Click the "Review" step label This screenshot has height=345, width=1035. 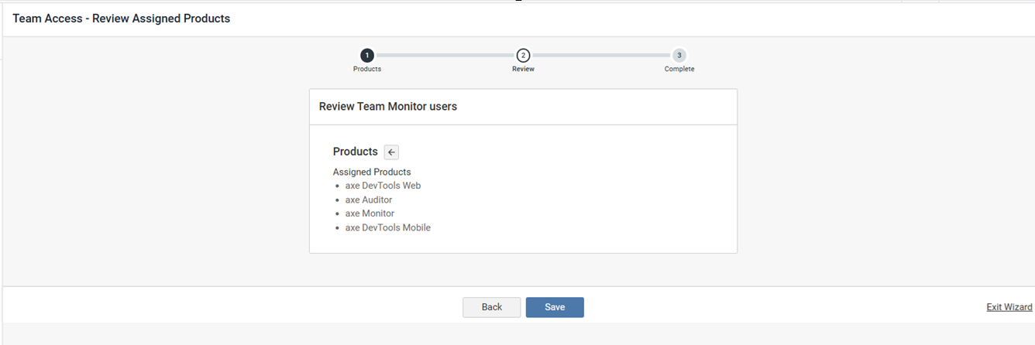(x=523, y=69)
